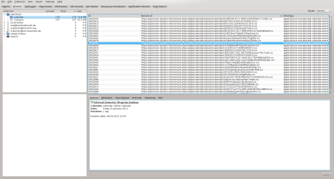Image resolution: width=334 pixels, height=179 pixels.
Task: Expand the Local Notes tree node
Action: [4, 22]
